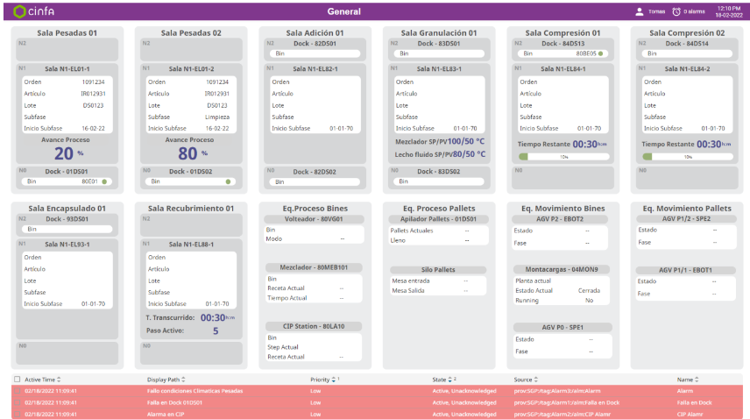Click Estado Actual value Cerrada
This screenshot has width=750, height=419.
pos(589,291)
